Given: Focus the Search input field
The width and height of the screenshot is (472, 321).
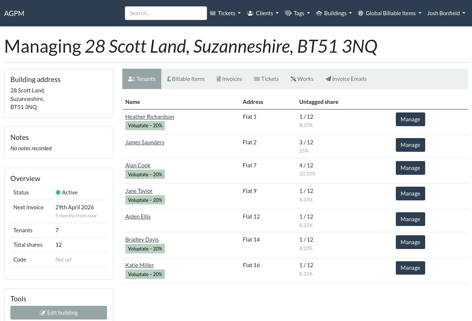Looking at the screenshot, I should click(x=166, y=13).
